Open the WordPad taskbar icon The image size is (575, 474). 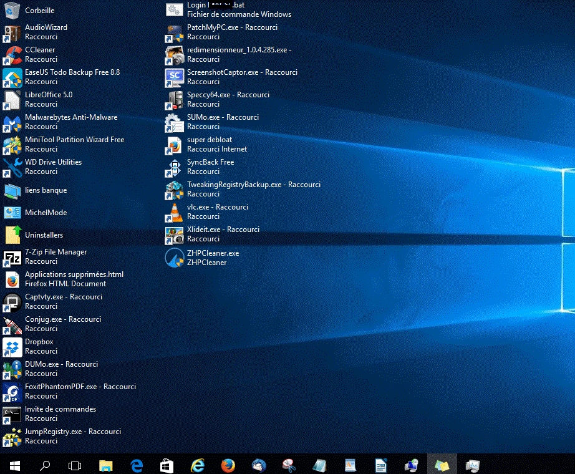350,465
